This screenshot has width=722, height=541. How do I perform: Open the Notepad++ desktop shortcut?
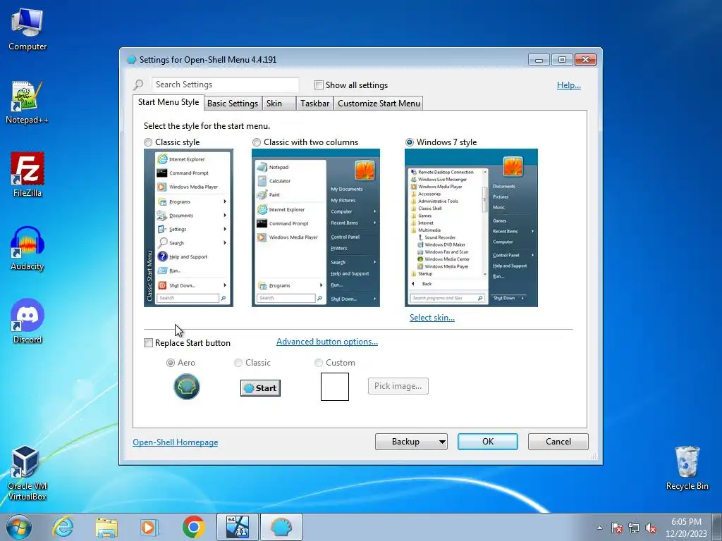pos(27,102)
